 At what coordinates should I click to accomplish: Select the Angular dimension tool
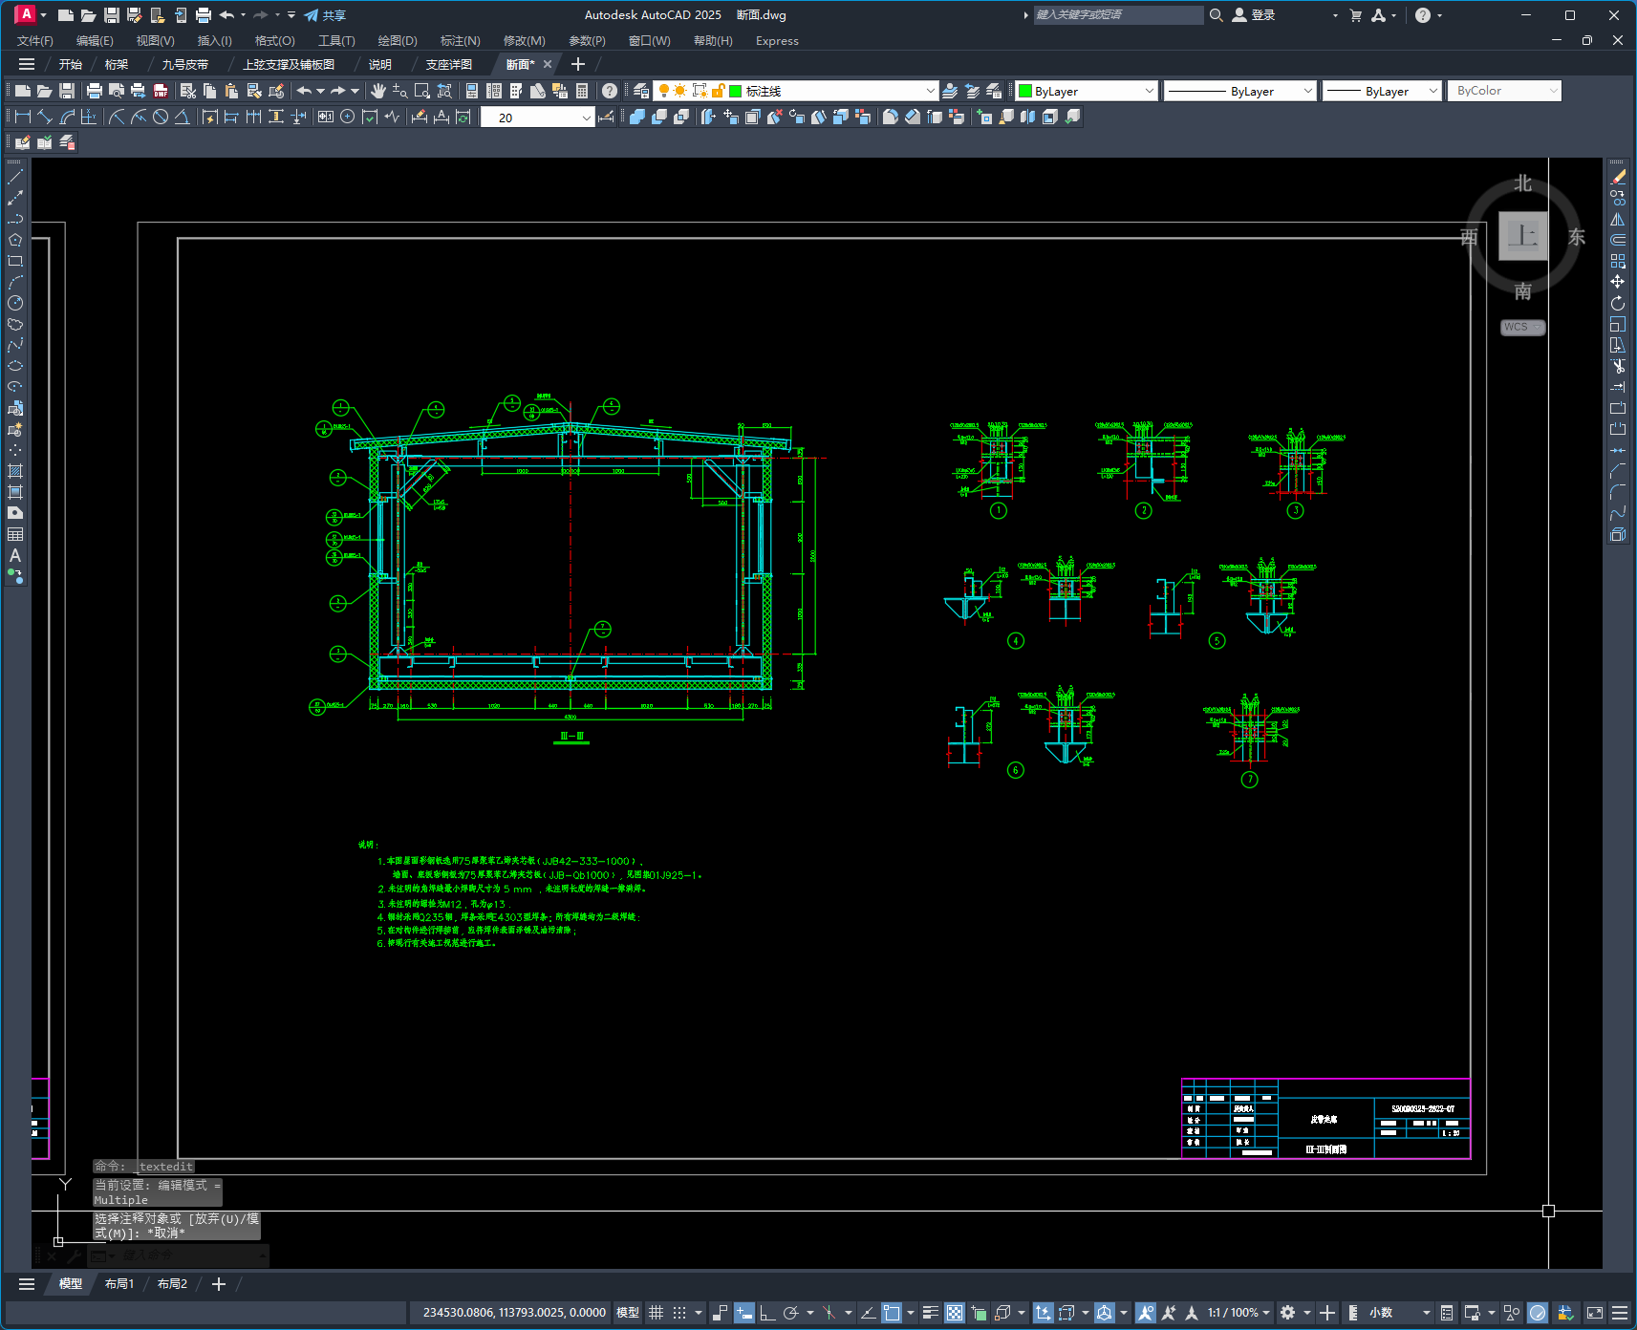click(182, 117)
